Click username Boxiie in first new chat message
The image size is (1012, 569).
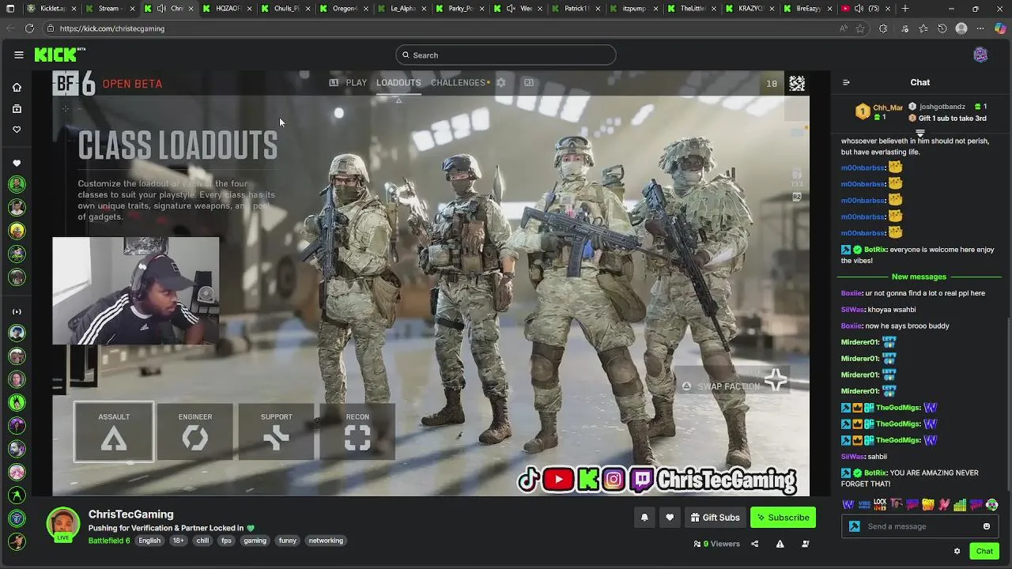click(852, 293)
